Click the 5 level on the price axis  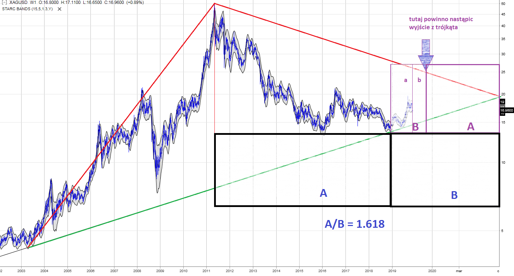pos(502,231)
